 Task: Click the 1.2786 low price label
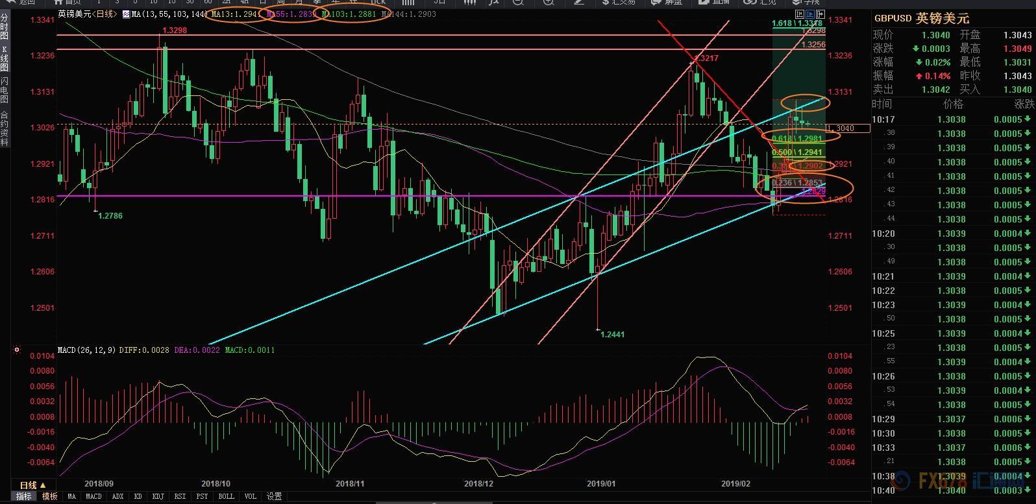[x=110, y=215]
